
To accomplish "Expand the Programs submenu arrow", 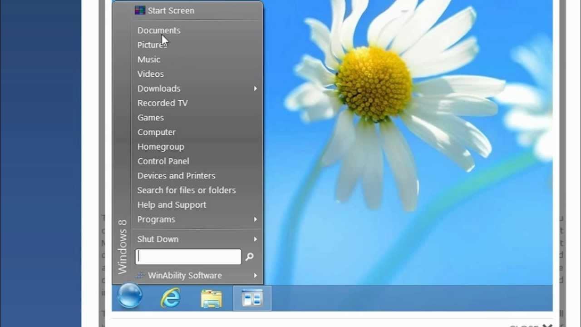I will [255, 219].
